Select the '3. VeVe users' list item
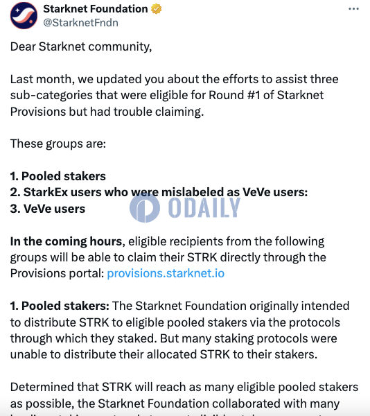The width and height of the screenshot is (370, 416). (48, 209)
